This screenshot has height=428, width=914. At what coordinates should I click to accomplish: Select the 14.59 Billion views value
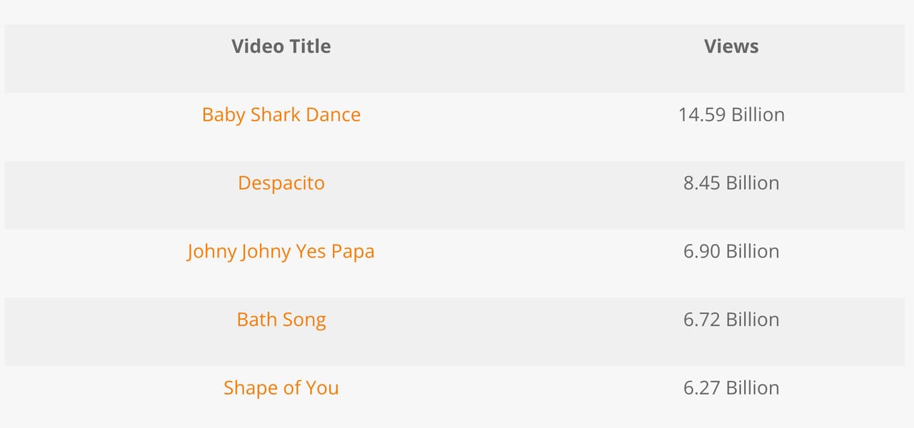pos(731,114)
